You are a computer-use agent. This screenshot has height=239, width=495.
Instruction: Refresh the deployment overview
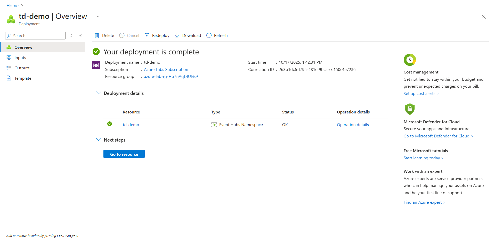pos(217,35)
